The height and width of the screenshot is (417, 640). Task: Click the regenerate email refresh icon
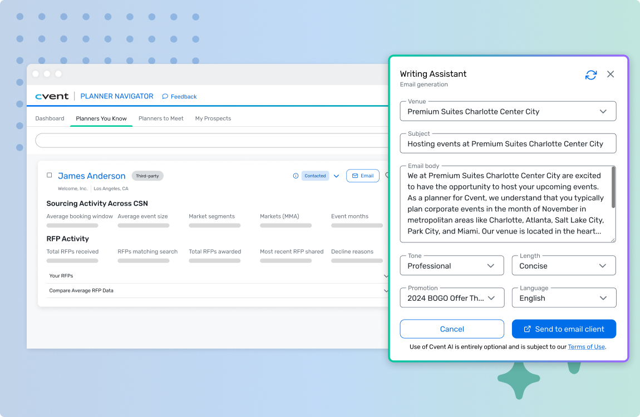pyautogui.click(x=591, y=75)
